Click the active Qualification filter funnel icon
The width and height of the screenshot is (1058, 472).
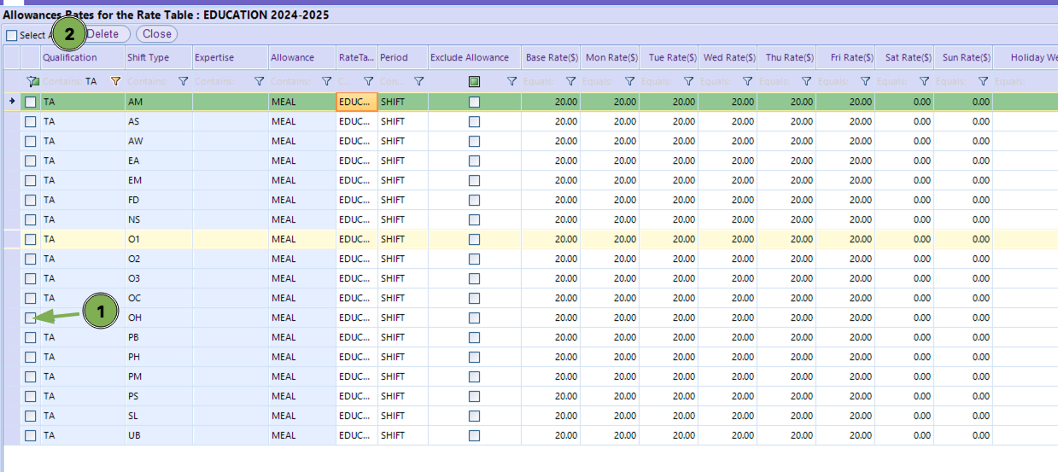click(116, 82)
